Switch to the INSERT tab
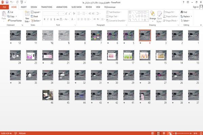 pos(24,7)
